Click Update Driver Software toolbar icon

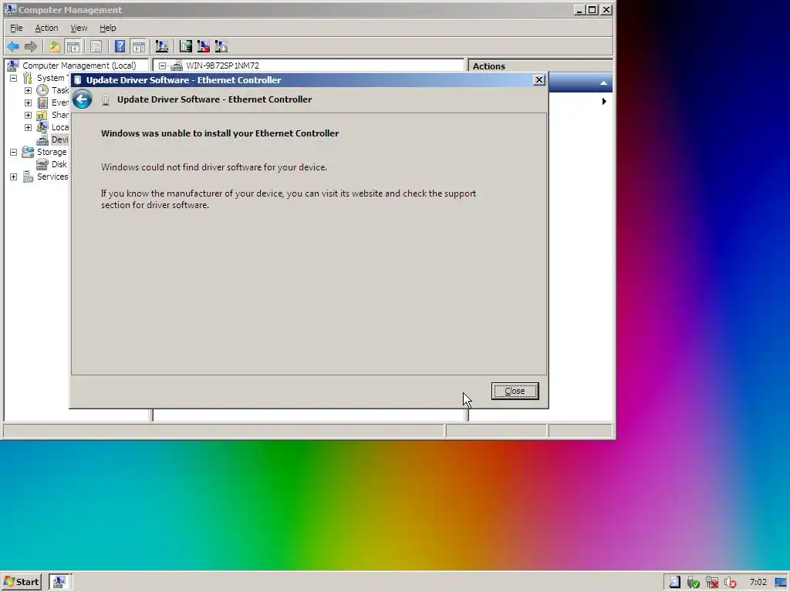pos(185,47)
